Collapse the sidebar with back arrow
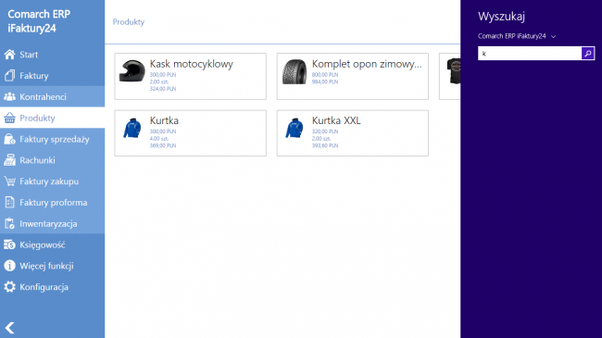The image size is (602, 338). pyautogui.click(x=9, y=328)
